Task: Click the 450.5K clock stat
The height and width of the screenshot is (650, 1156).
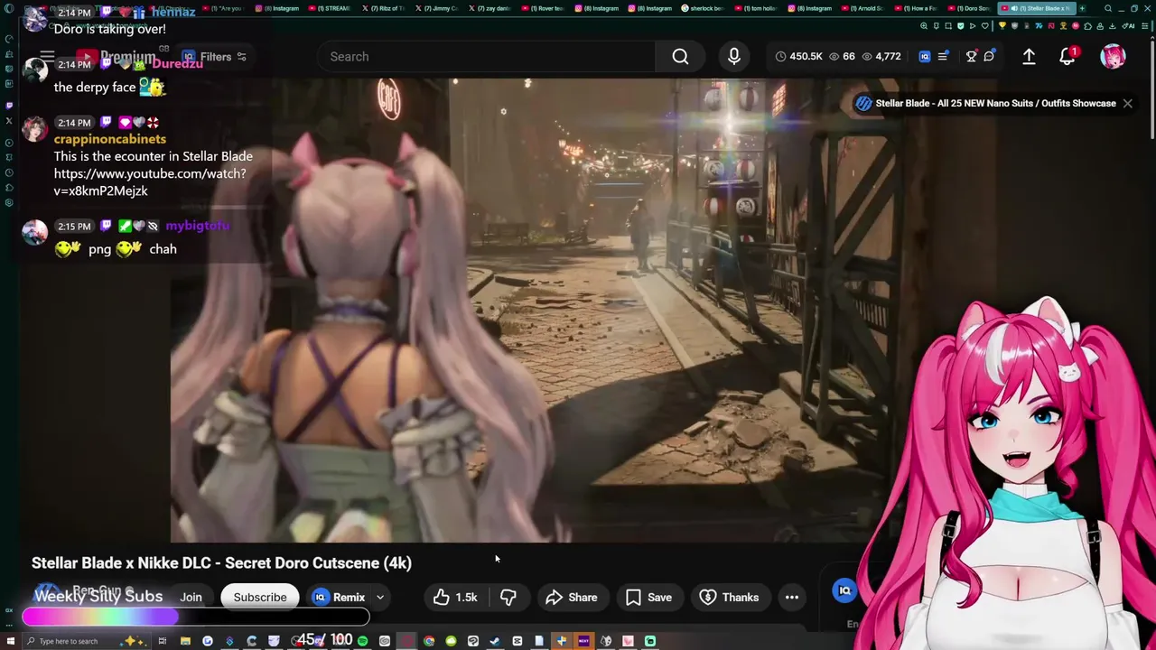Action: pos(798,57)
